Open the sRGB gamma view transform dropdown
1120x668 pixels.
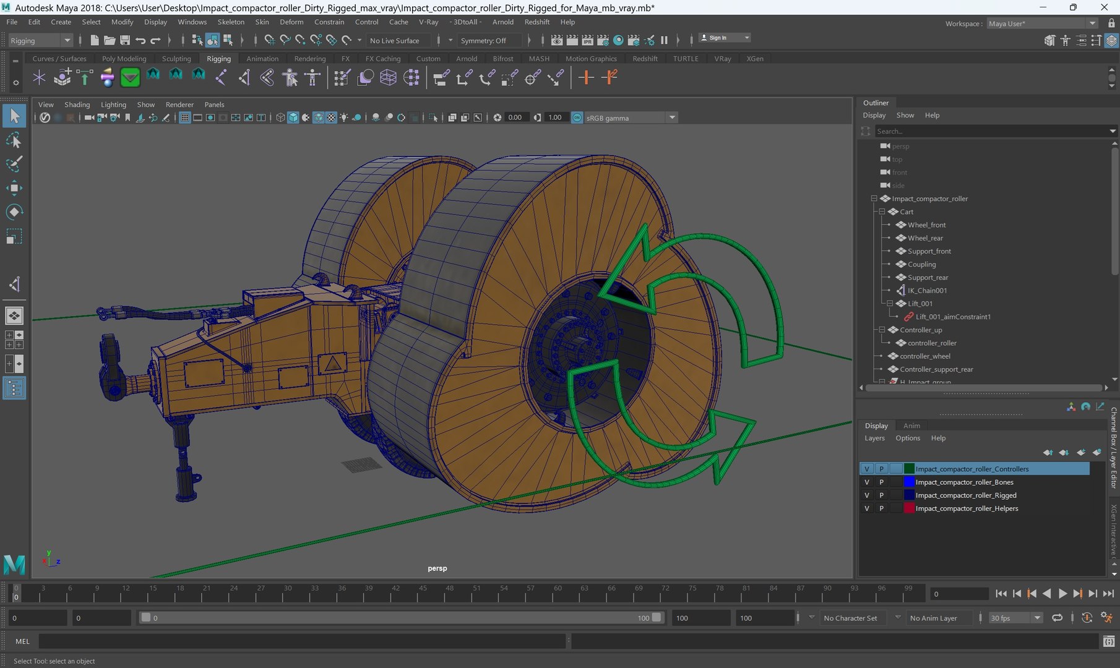point(631,118)
